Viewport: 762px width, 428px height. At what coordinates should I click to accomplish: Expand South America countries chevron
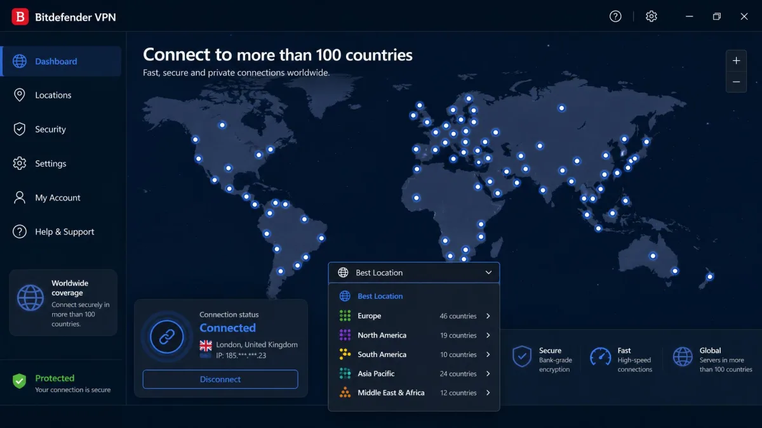(488, 354)
